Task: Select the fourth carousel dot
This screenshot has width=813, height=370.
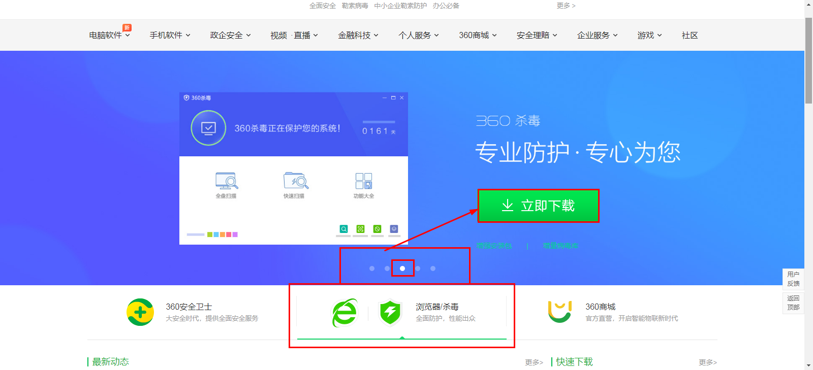Action: (x=418, y=268)
